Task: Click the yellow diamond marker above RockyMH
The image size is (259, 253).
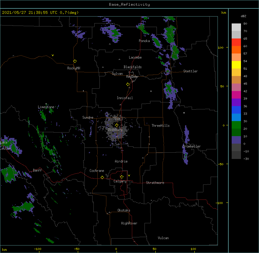Action: click(x=75, y=61)
